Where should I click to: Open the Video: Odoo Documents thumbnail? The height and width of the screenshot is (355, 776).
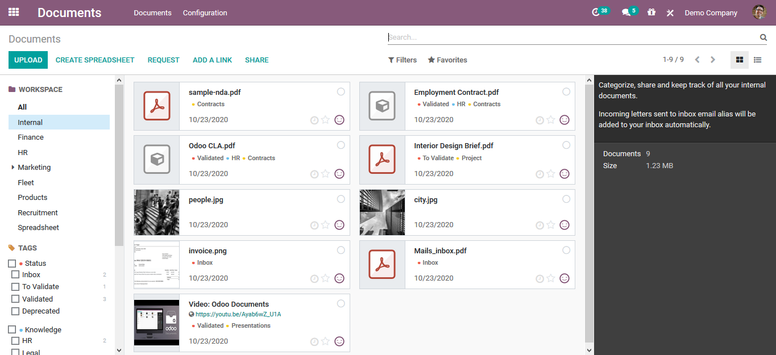pyautogui.click(x=157, y=323)
